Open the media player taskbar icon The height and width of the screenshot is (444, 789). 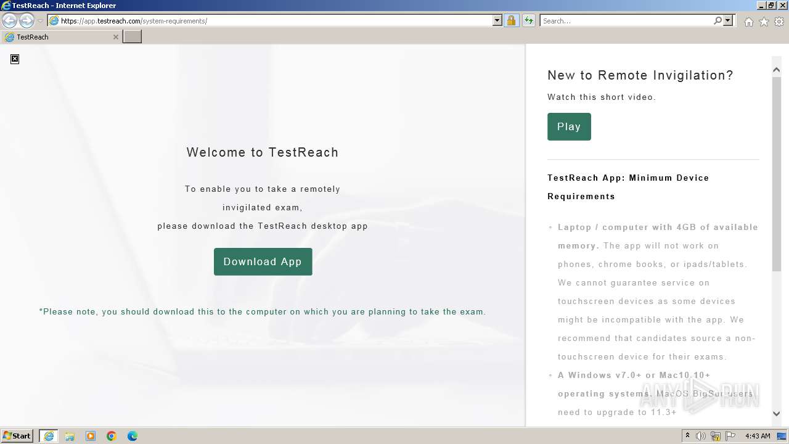[91, 436]
